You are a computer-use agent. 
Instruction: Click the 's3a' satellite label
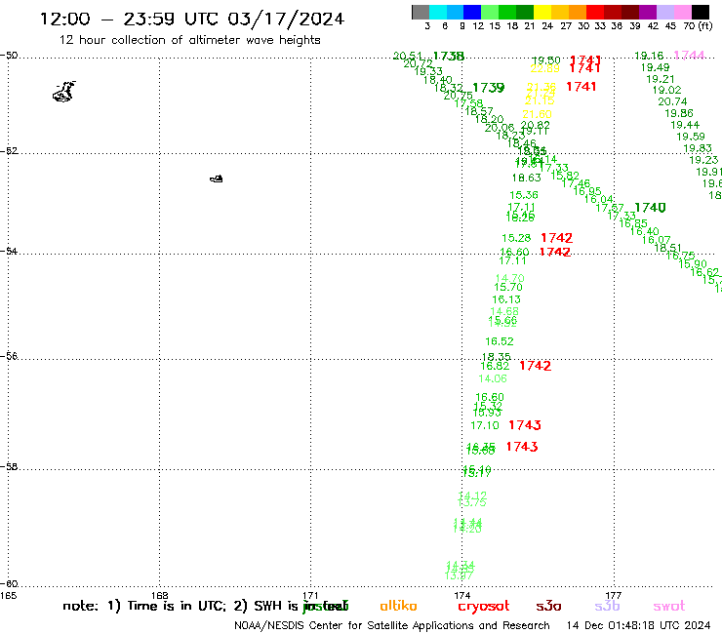pos(548,606)
